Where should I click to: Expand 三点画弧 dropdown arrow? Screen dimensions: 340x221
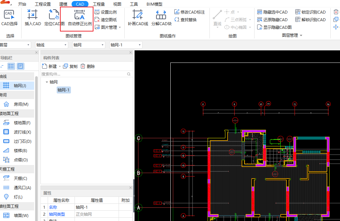point(250,20)
